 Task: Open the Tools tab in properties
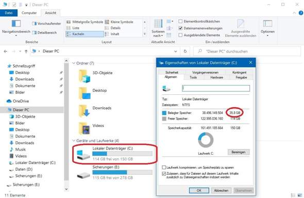193,77
